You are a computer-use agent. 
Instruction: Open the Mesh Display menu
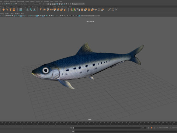point(21,1)
